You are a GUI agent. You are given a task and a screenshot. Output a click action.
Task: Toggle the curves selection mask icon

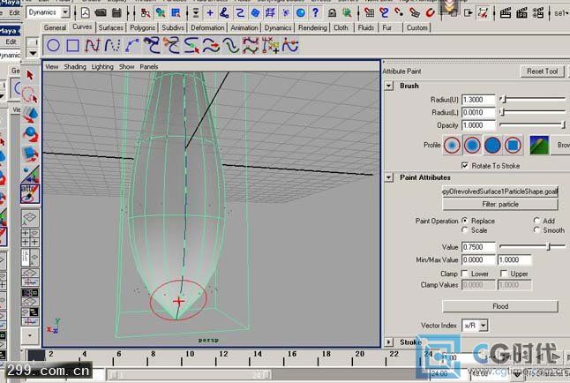click(x=240, y=13)
